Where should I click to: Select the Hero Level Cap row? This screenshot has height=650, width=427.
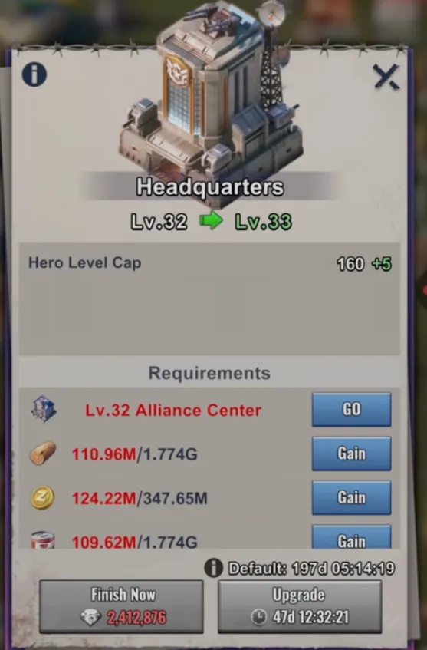coord(209,264)
